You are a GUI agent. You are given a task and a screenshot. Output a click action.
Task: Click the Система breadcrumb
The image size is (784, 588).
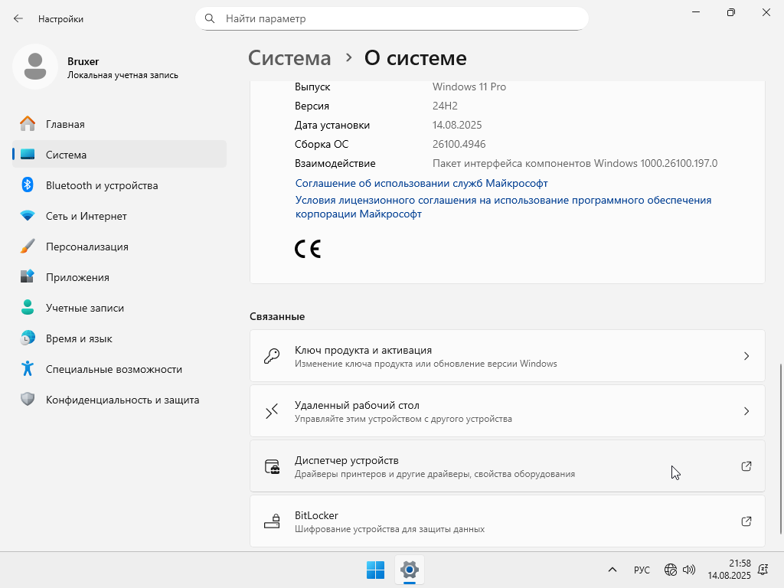pyautogui.click(x=289, y=58)
